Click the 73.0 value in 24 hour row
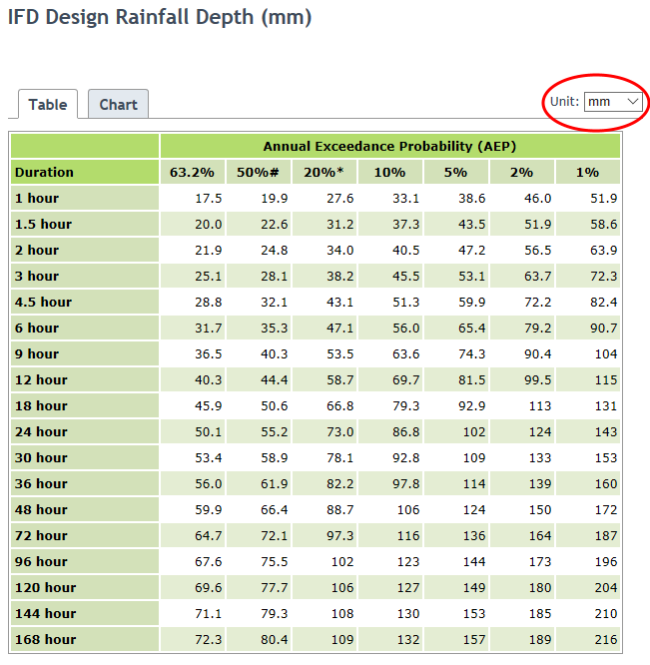 (x=340, y=431)
